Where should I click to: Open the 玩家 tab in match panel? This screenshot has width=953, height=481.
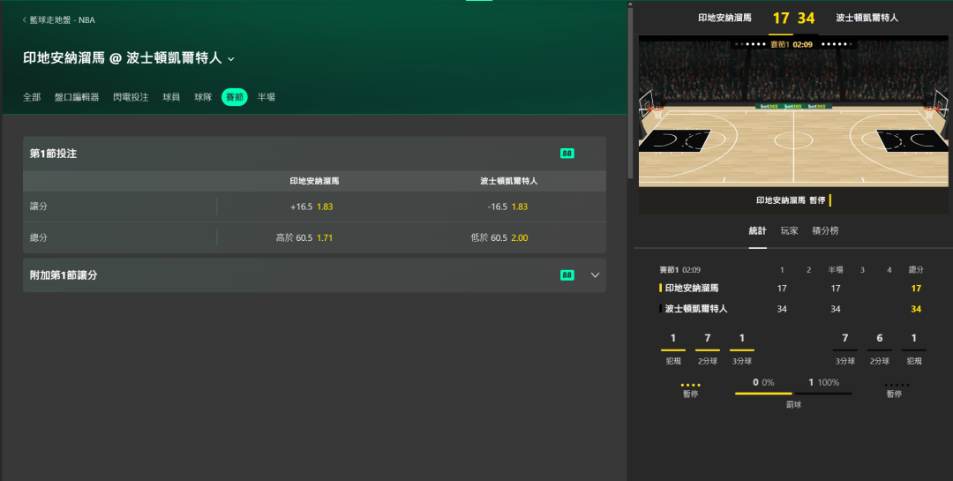point(789,231)
